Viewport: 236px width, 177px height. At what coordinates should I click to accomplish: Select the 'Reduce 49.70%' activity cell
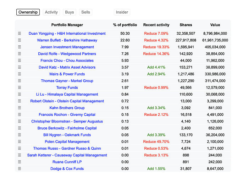coord(156,141)
